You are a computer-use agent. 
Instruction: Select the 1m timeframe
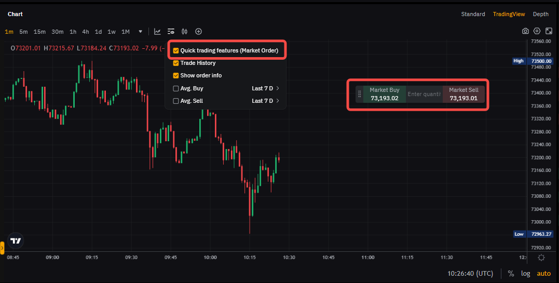click(9, 32)
